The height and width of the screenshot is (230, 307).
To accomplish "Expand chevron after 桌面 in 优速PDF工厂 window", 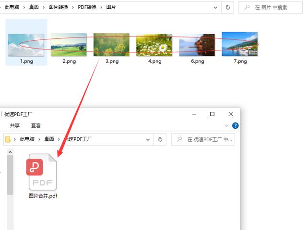I will (x=59, y=139).
